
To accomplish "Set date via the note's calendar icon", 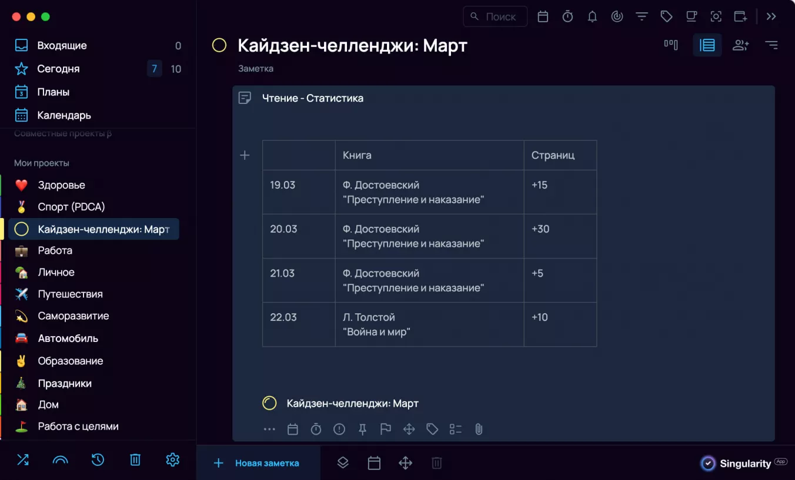I will point(293,429).
